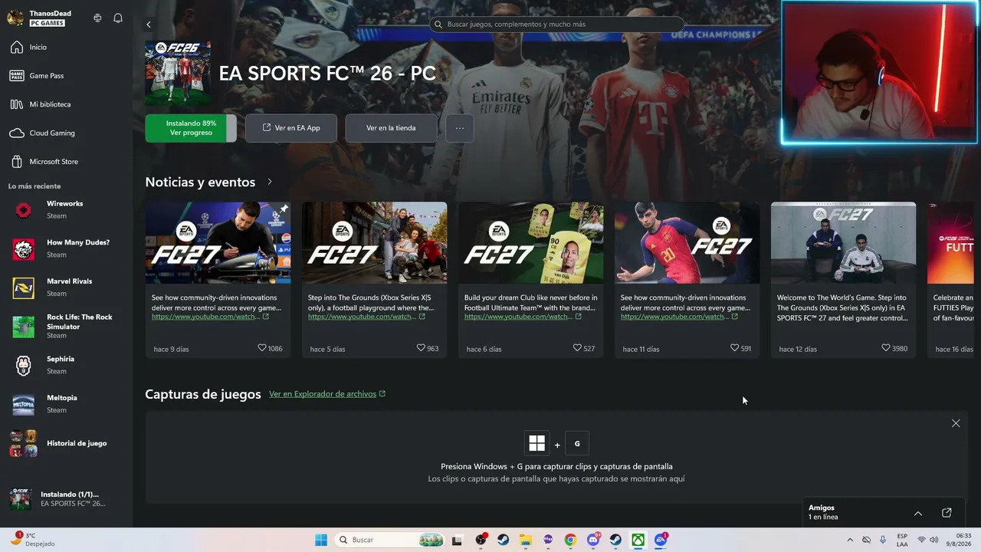981x552 pixels.
Task: Click Ver en EA App button
Action: (291, 128)
